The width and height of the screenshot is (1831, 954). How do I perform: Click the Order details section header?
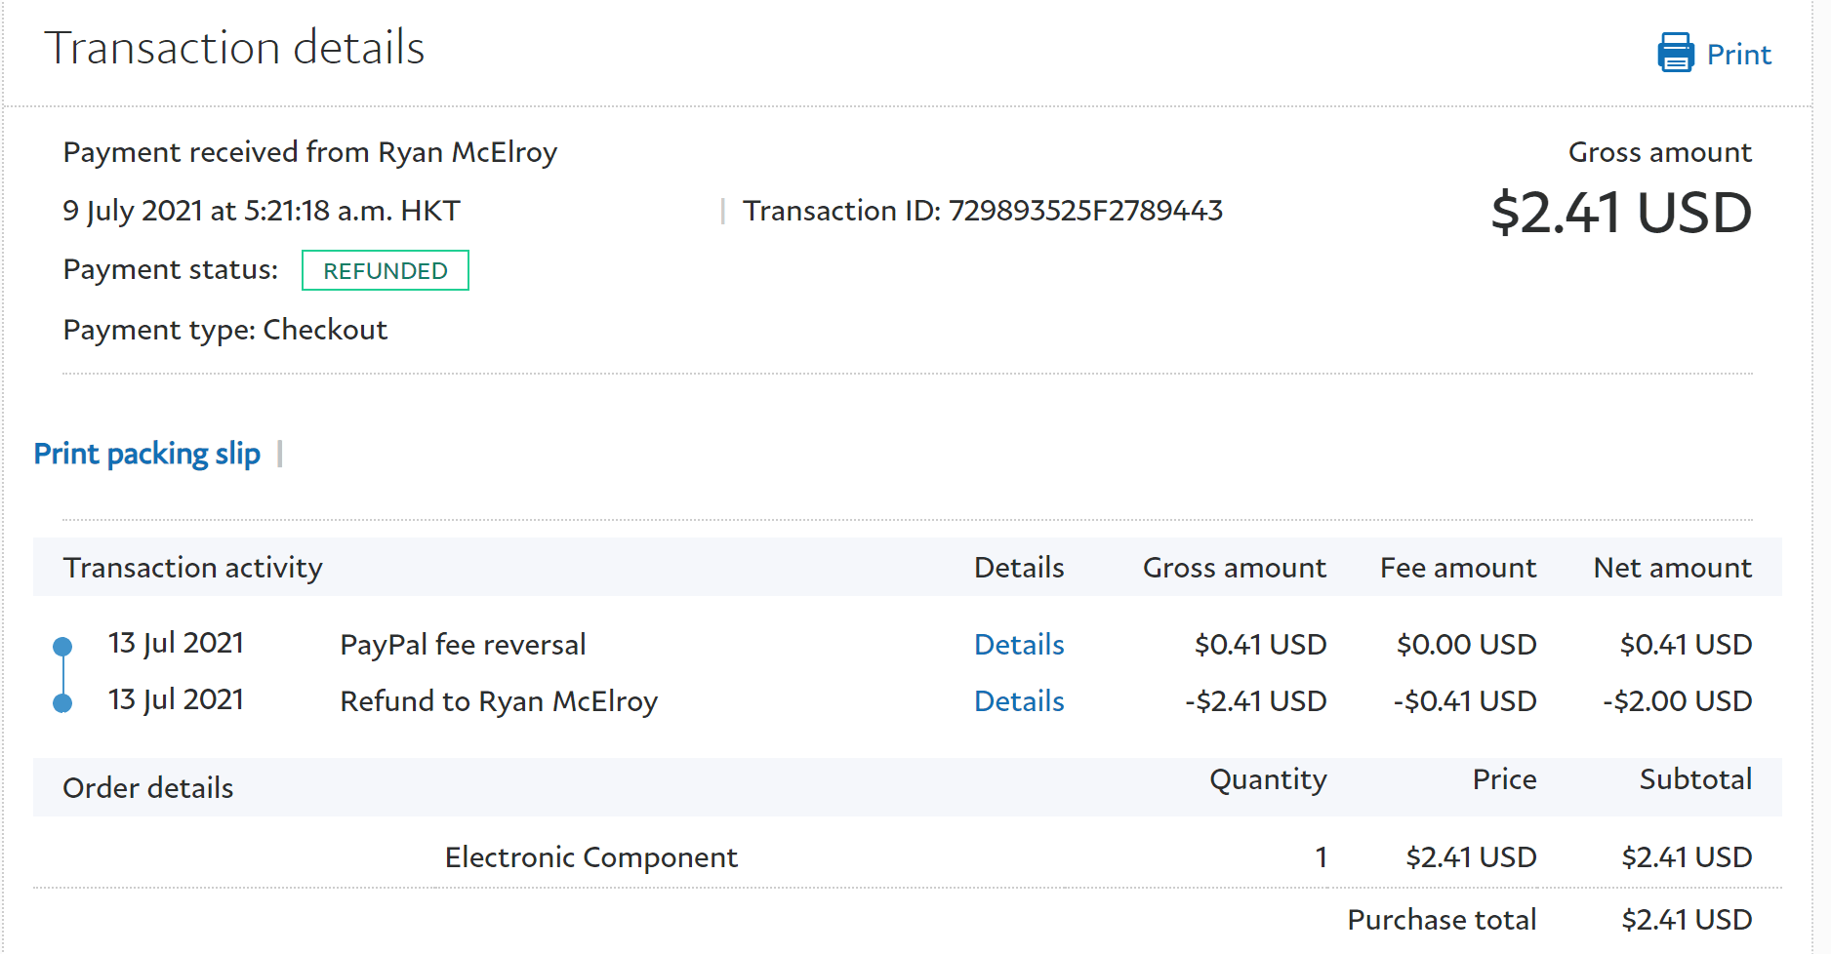coord(148,788)
